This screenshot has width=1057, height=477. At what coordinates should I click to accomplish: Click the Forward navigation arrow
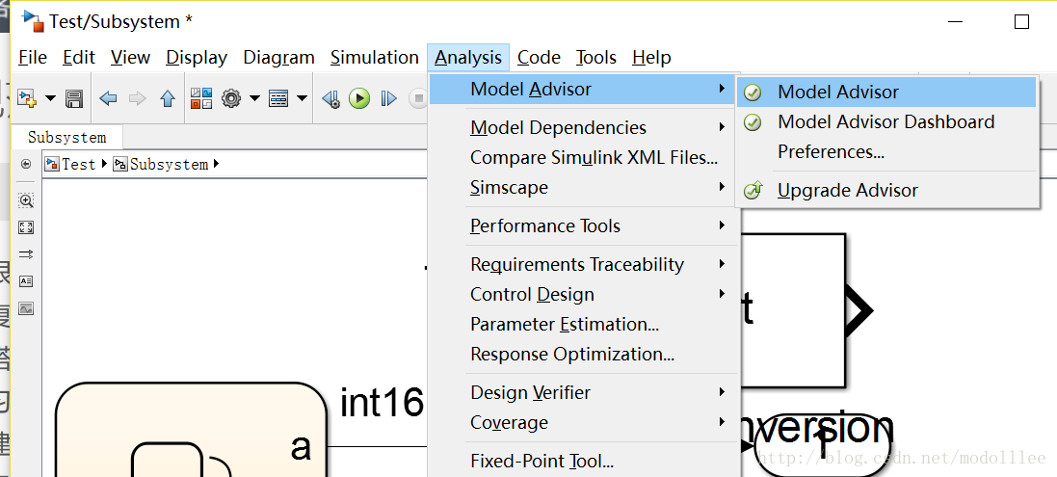pyautogui.click(x=137, y=99)
